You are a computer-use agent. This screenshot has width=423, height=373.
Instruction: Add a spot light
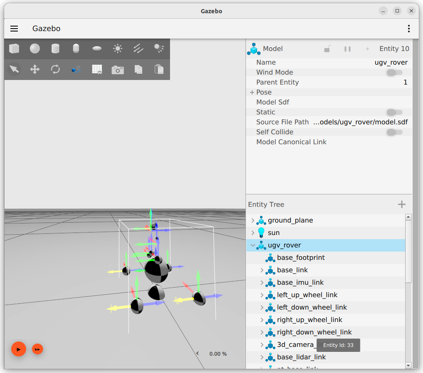tap(159, 49)
